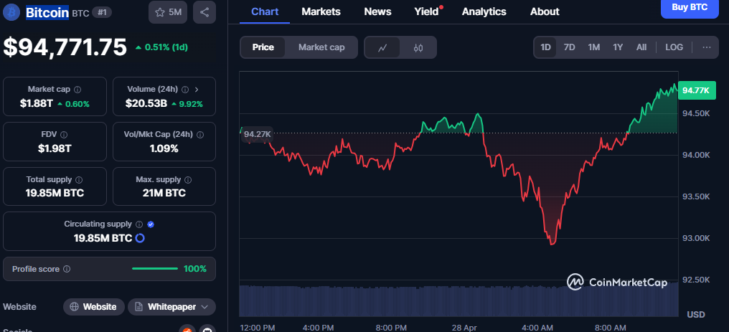Switch chart to line view icon
The image size is (729, 332).
382,47
